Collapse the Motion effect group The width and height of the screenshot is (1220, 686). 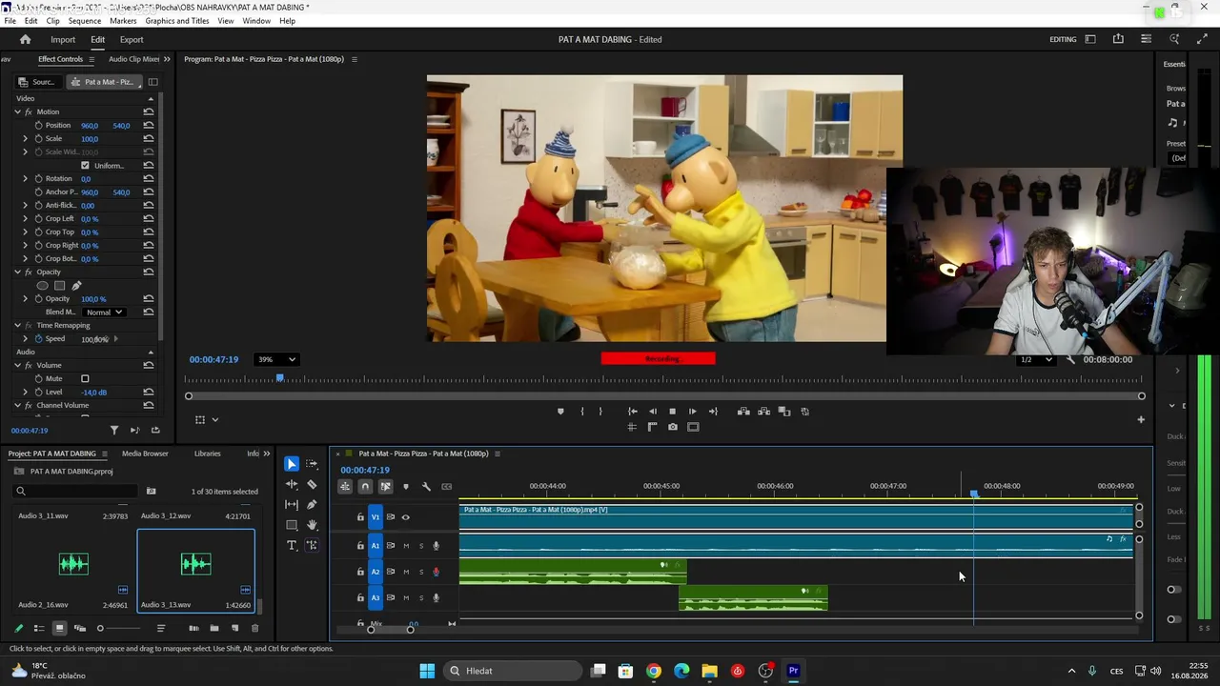(x=17, y=112)
